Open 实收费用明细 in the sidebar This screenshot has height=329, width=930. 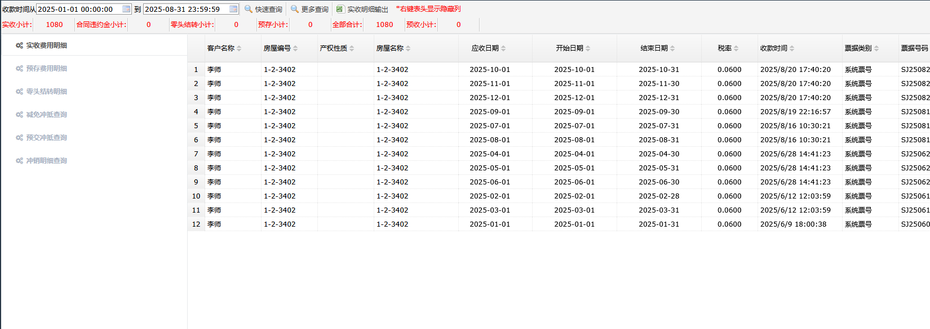coord(46,46)
